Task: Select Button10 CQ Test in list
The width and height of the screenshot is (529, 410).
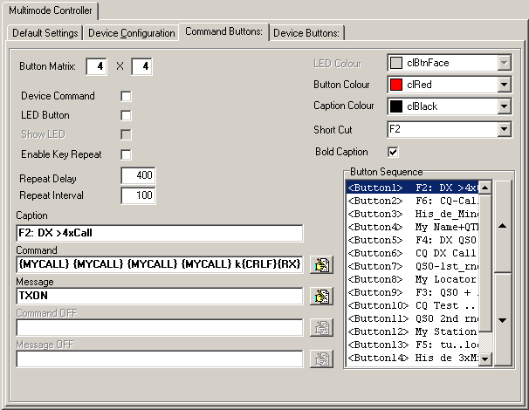Action: [413, 306]
